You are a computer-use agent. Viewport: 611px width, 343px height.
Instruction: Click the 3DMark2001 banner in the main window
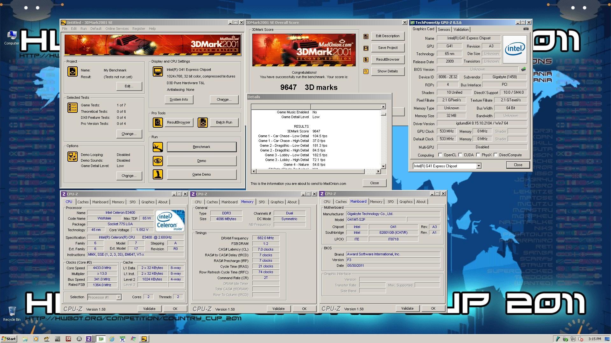(x=152, y=45)
